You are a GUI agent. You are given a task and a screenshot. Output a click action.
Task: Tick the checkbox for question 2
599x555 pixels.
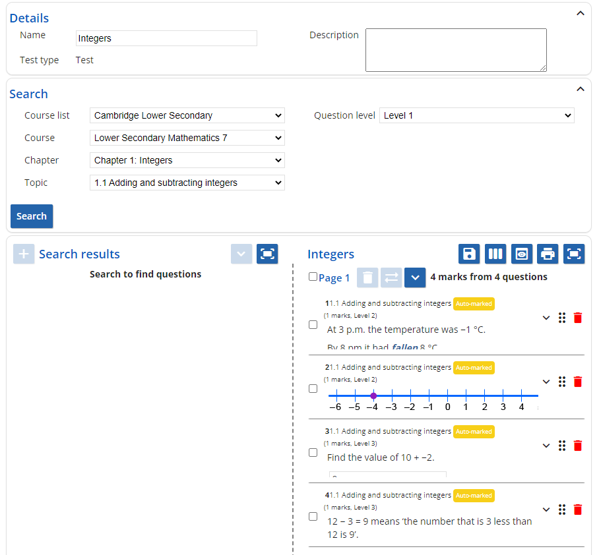(313, 389)
